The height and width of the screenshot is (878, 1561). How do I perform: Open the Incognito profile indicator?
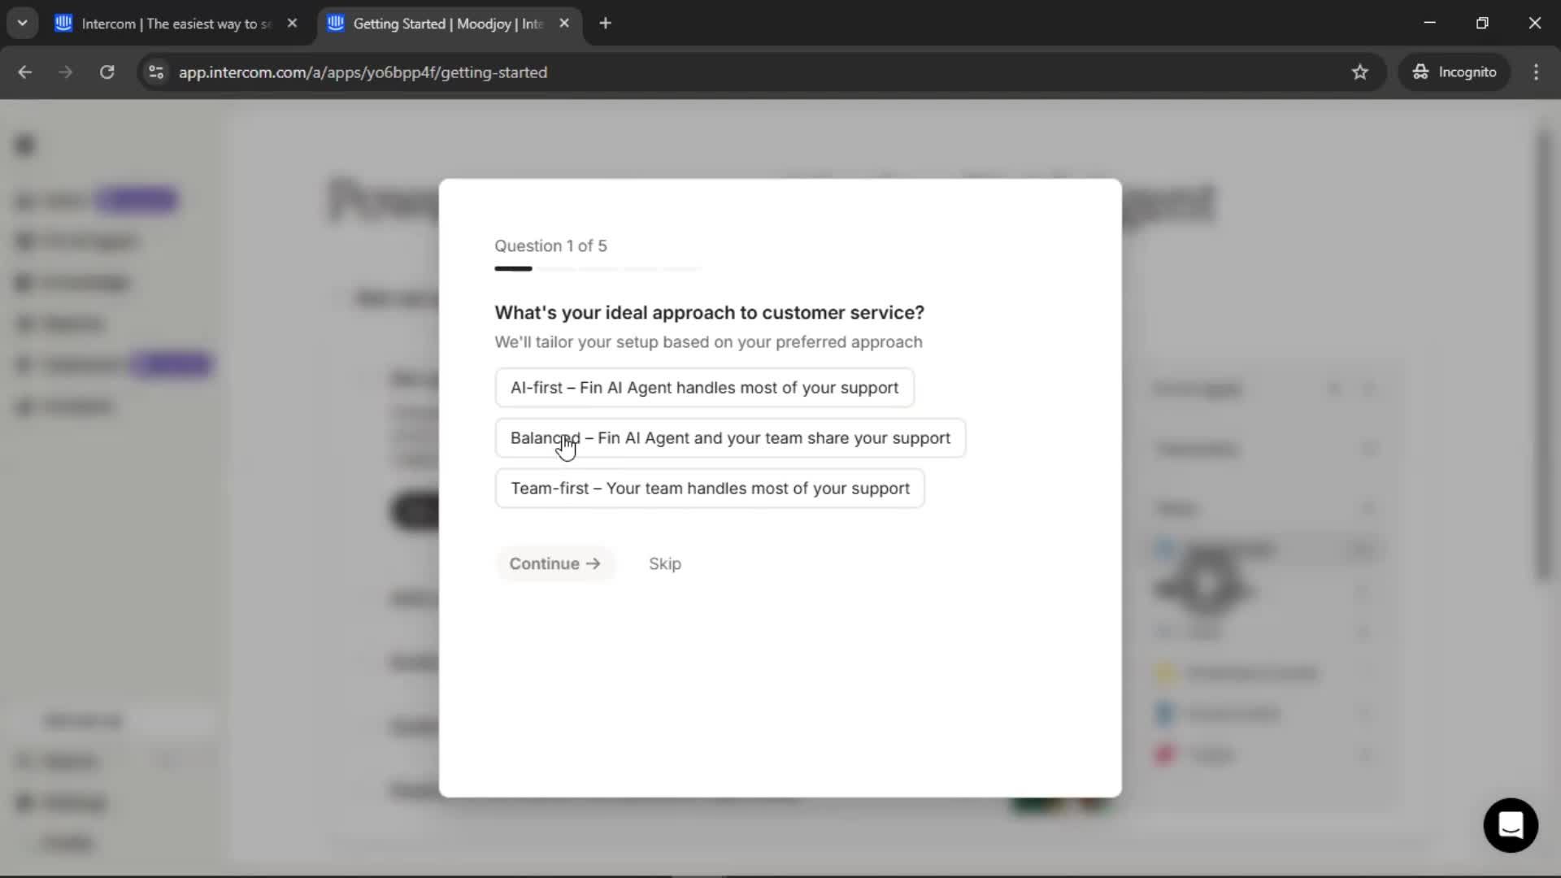click(x=1454, y=72)
